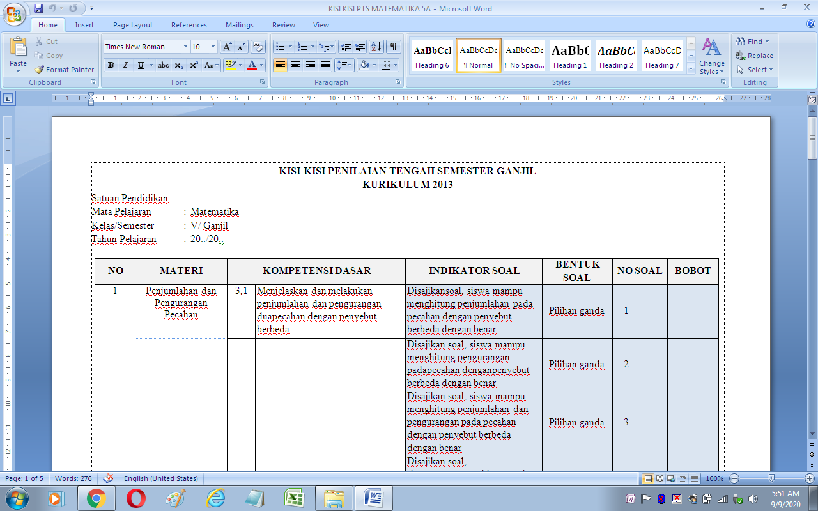
Task: Open Google Chrome from the taskbar
Action: click(x=96, y=498)
